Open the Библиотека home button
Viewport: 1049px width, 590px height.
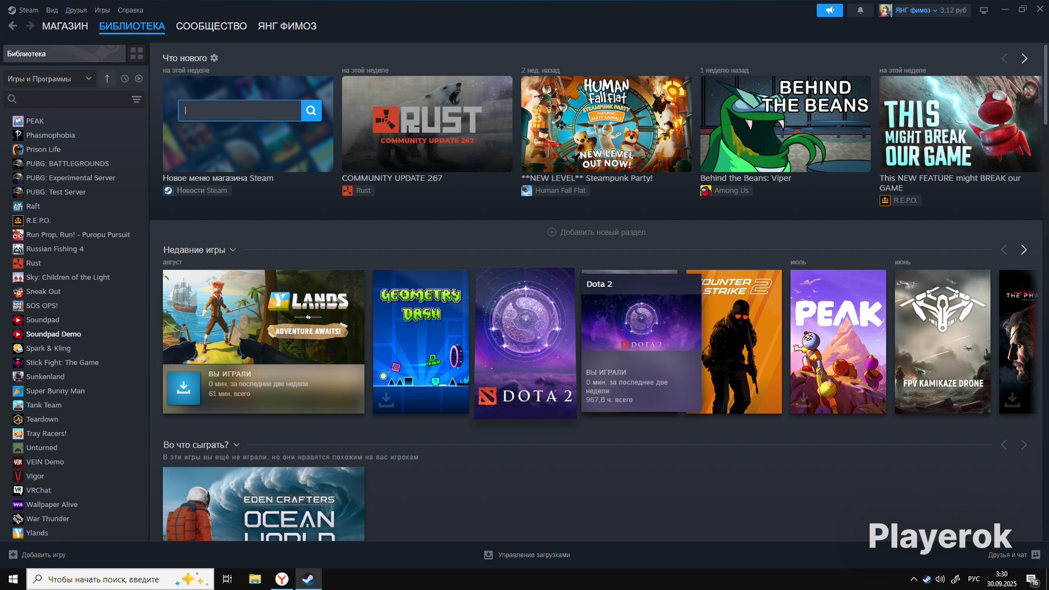click(x=64, y=54)
